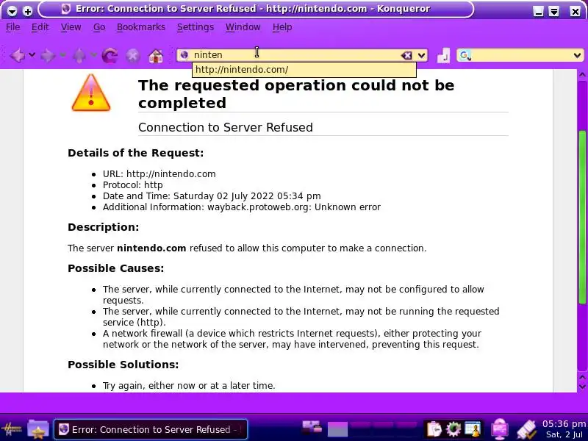Click 'Try again, either now or at a later time'
The height and width of the screenshot is (441, 588).
click(189, 386)
